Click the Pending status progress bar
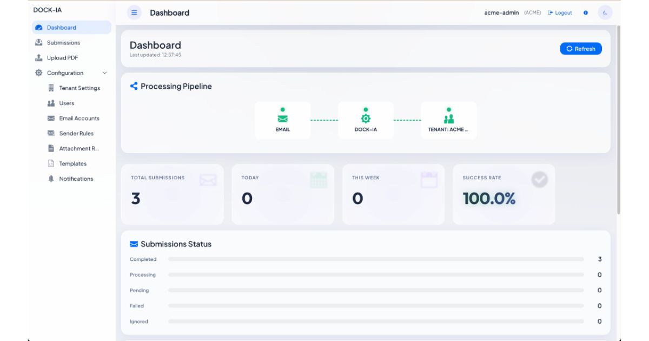This screenshot has width=649, height=341. [376, 291]
